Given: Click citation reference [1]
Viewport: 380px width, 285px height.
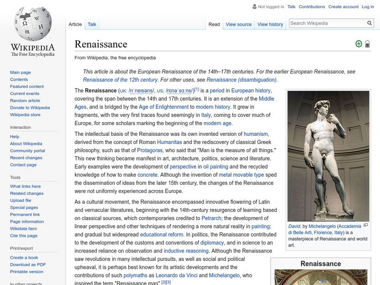Looking at the screenshot, I should 197,89.
